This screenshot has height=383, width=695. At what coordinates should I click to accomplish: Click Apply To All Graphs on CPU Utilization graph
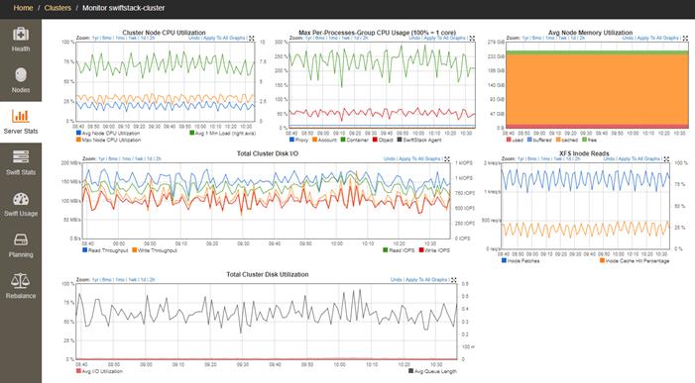click(x=223, y=38)
